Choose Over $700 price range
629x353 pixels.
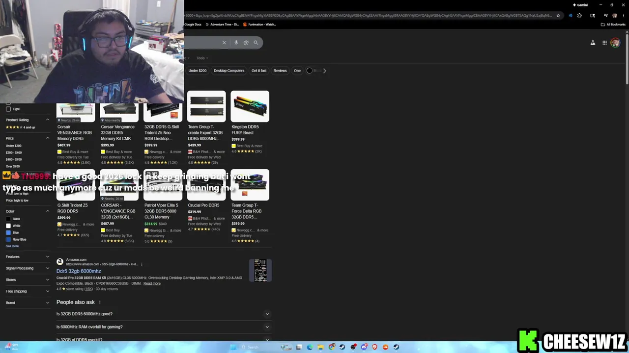click(x=13, y=166)
